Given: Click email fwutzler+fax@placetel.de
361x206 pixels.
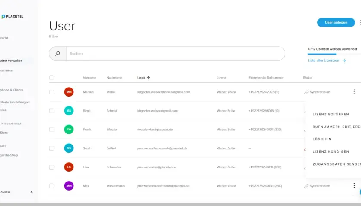Looking at the screenshot, I should pos(155,130).
